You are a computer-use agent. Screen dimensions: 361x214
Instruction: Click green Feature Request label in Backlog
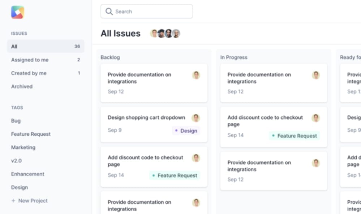pos(175,176)
